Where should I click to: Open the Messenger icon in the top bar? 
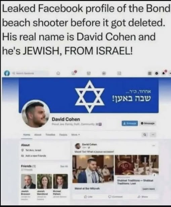click(x=157, y=73)
